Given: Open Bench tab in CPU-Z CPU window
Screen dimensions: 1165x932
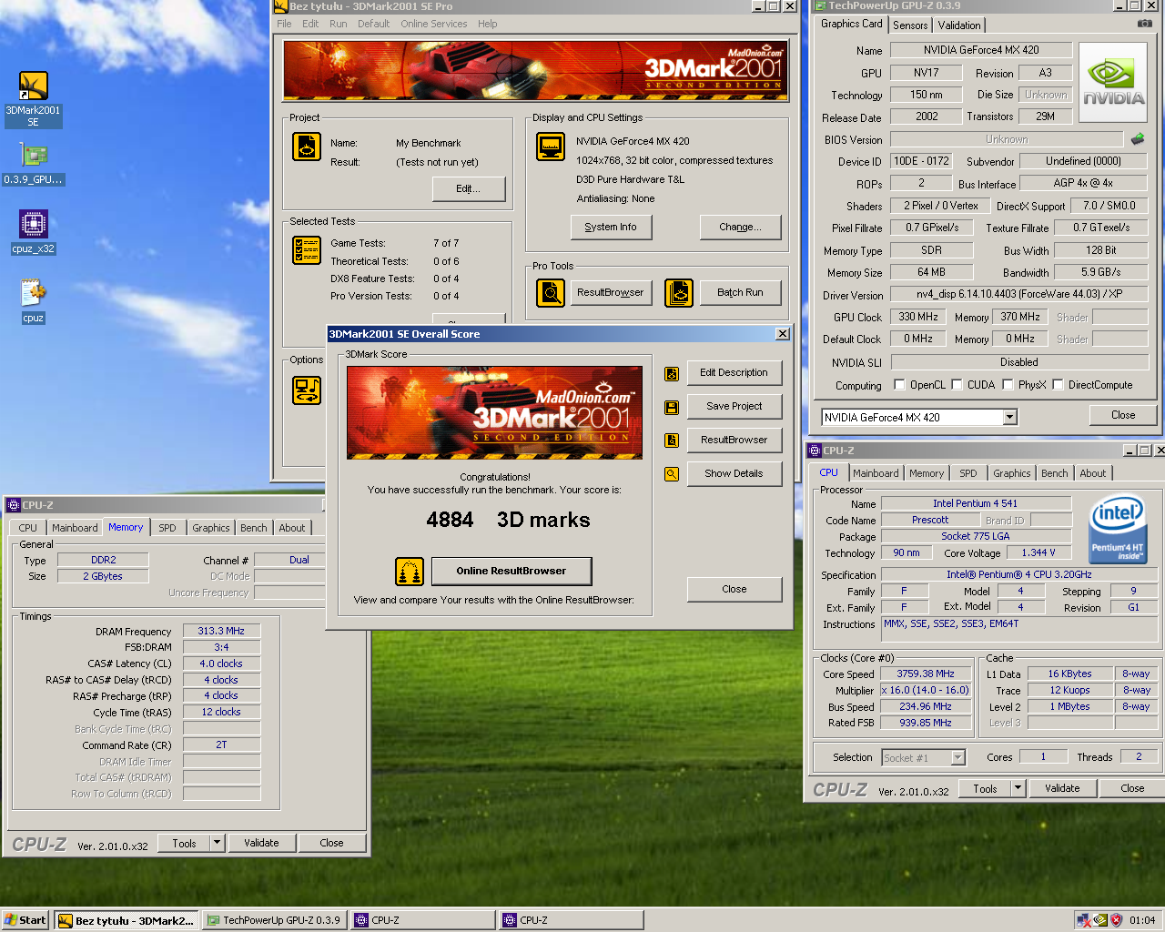Looking at the screenshot, I should tap(1055, 473).
